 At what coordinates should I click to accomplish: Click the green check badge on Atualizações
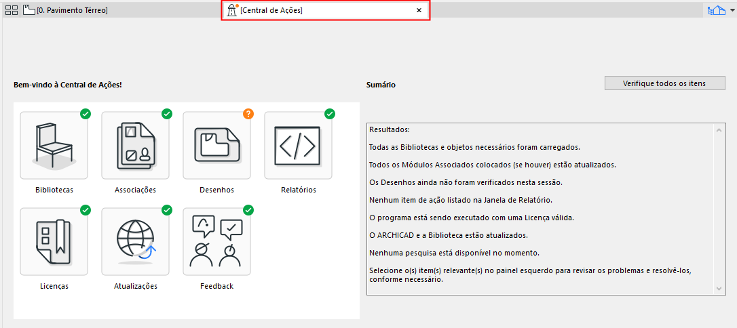click(x=167, y=210)
